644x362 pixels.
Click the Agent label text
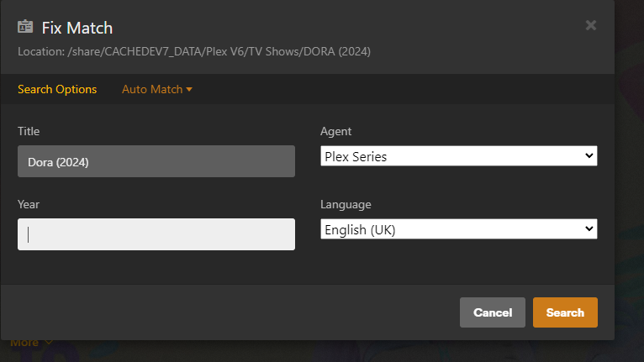(x=336, y=131)
